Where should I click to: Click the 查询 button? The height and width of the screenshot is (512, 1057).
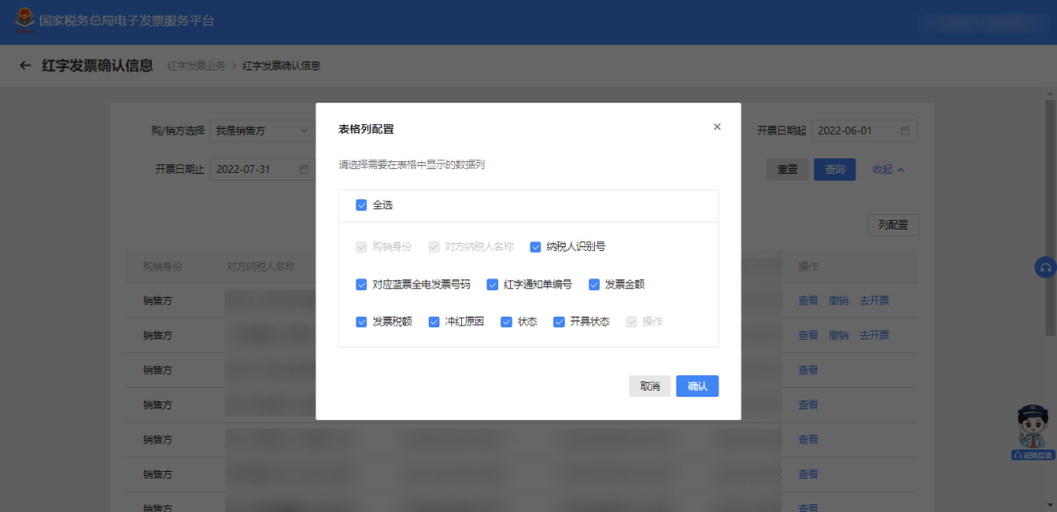(835, 170)
